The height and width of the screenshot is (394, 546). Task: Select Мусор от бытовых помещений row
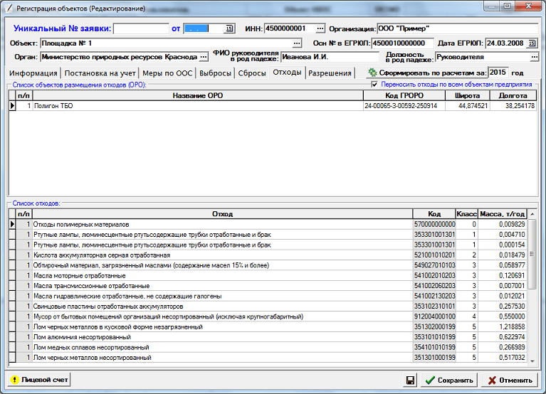(x=268, y=316)
